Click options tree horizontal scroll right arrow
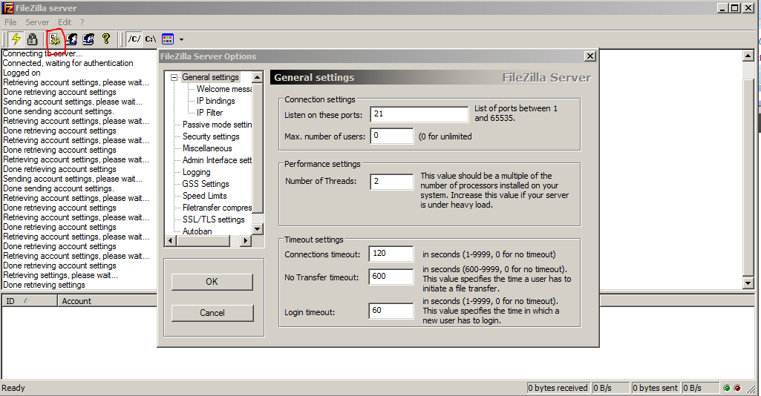Screen dimensions: 761x396 246,240
